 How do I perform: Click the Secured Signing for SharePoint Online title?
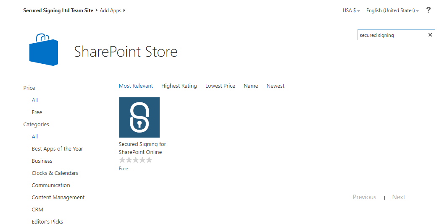pos(142,148)
